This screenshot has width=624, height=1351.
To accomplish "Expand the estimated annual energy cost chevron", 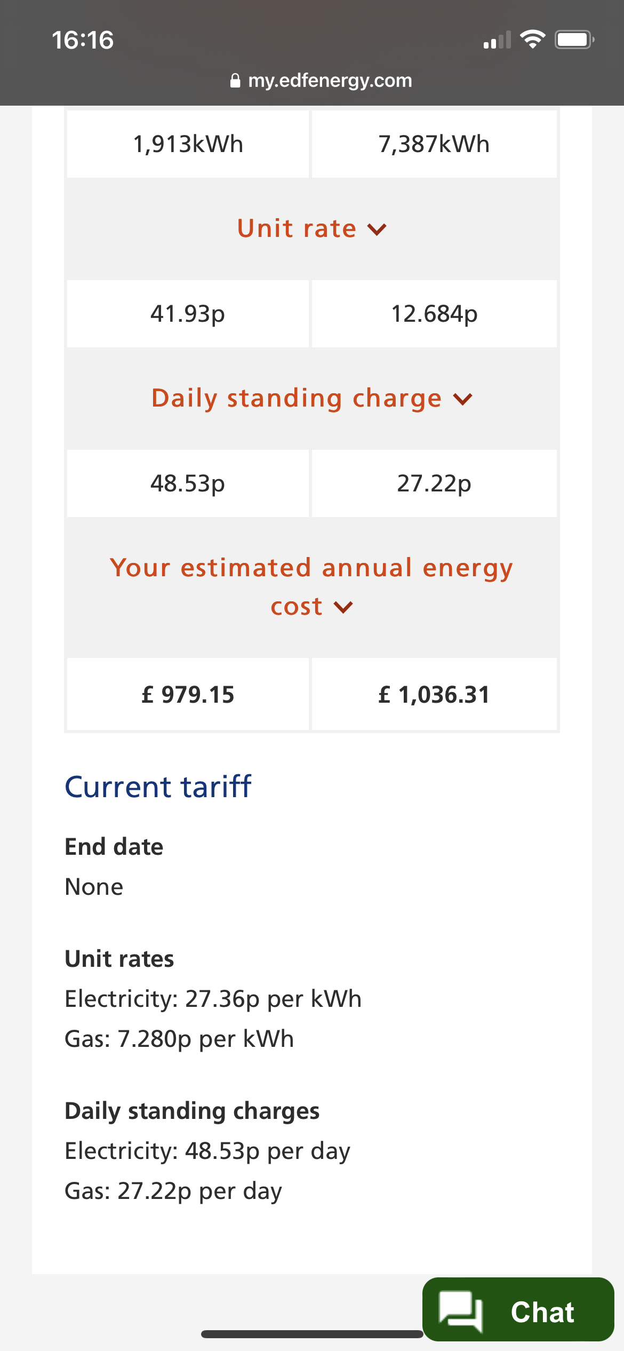I will (x=343, y=607).
